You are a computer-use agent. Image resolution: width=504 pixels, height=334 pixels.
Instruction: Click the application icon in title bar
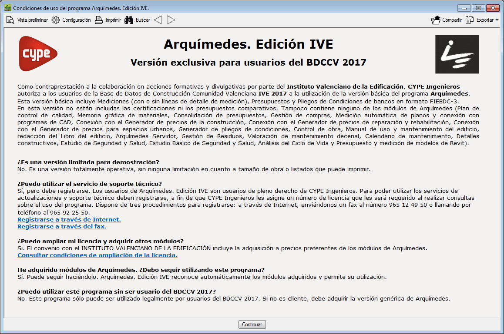click(x=8, y=8)
